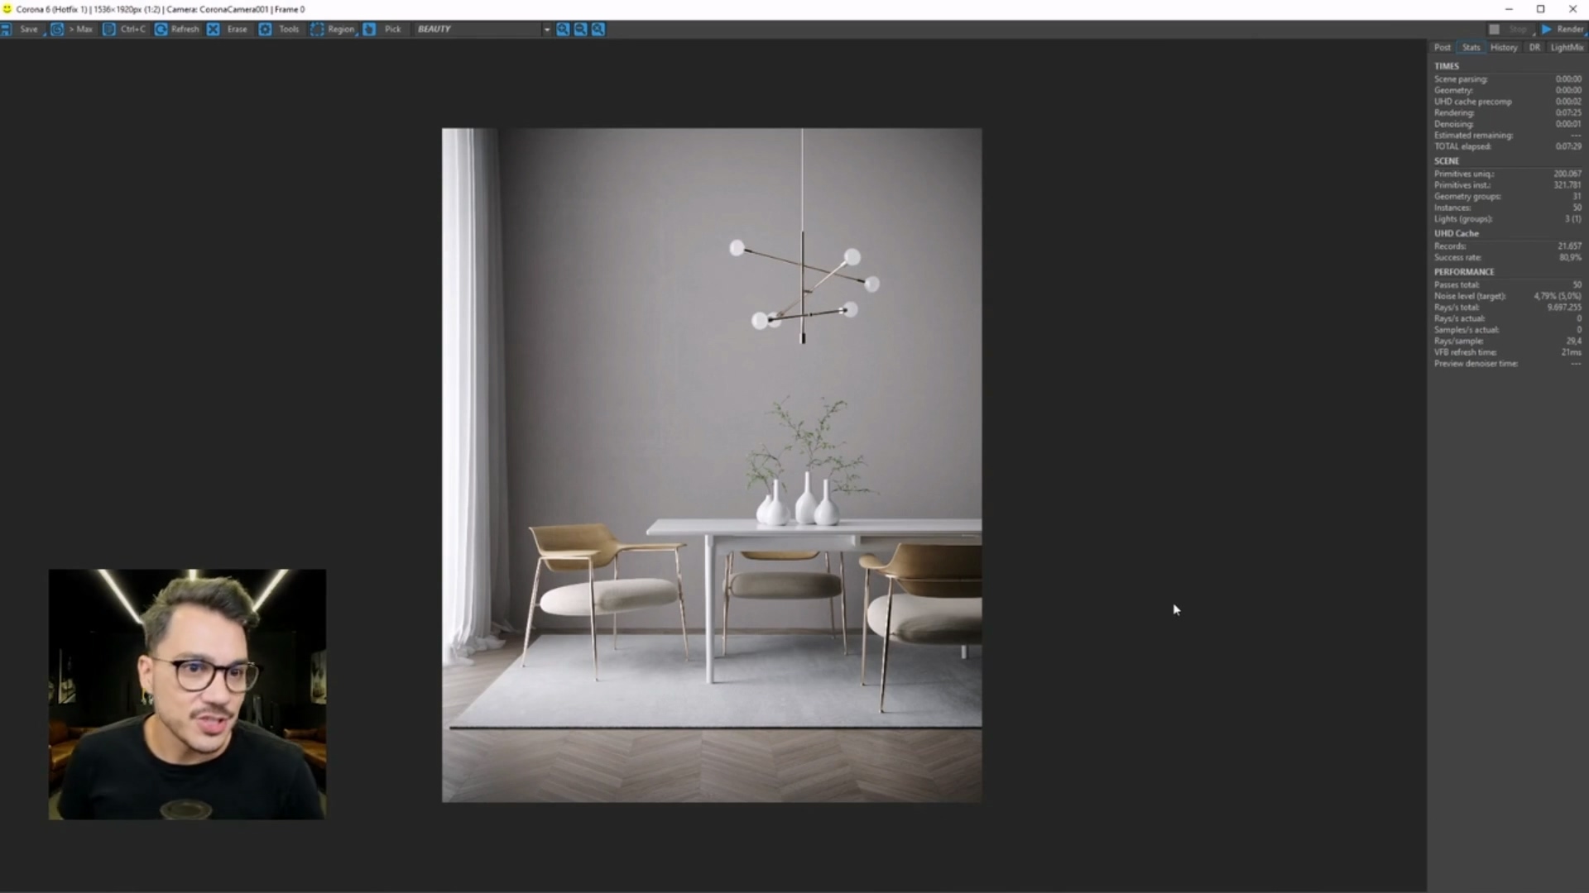
Task: Maximize the Corona frame buffer window
Action: (x=1540, y=9)
